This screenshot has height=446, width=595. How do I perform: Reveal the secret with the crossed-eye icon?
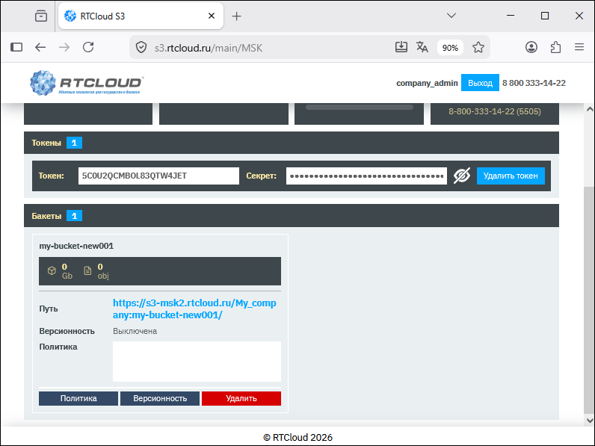pos(461,176)
